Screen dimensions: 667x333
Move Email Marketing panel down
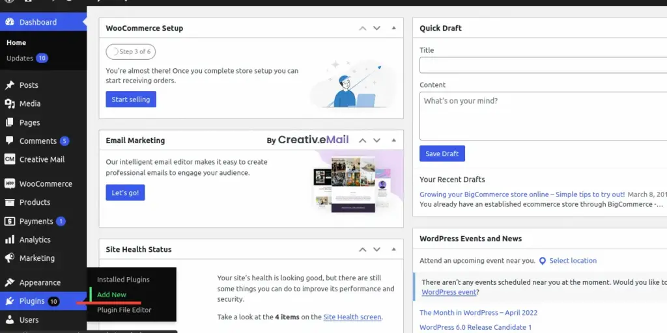pos(376,140)
